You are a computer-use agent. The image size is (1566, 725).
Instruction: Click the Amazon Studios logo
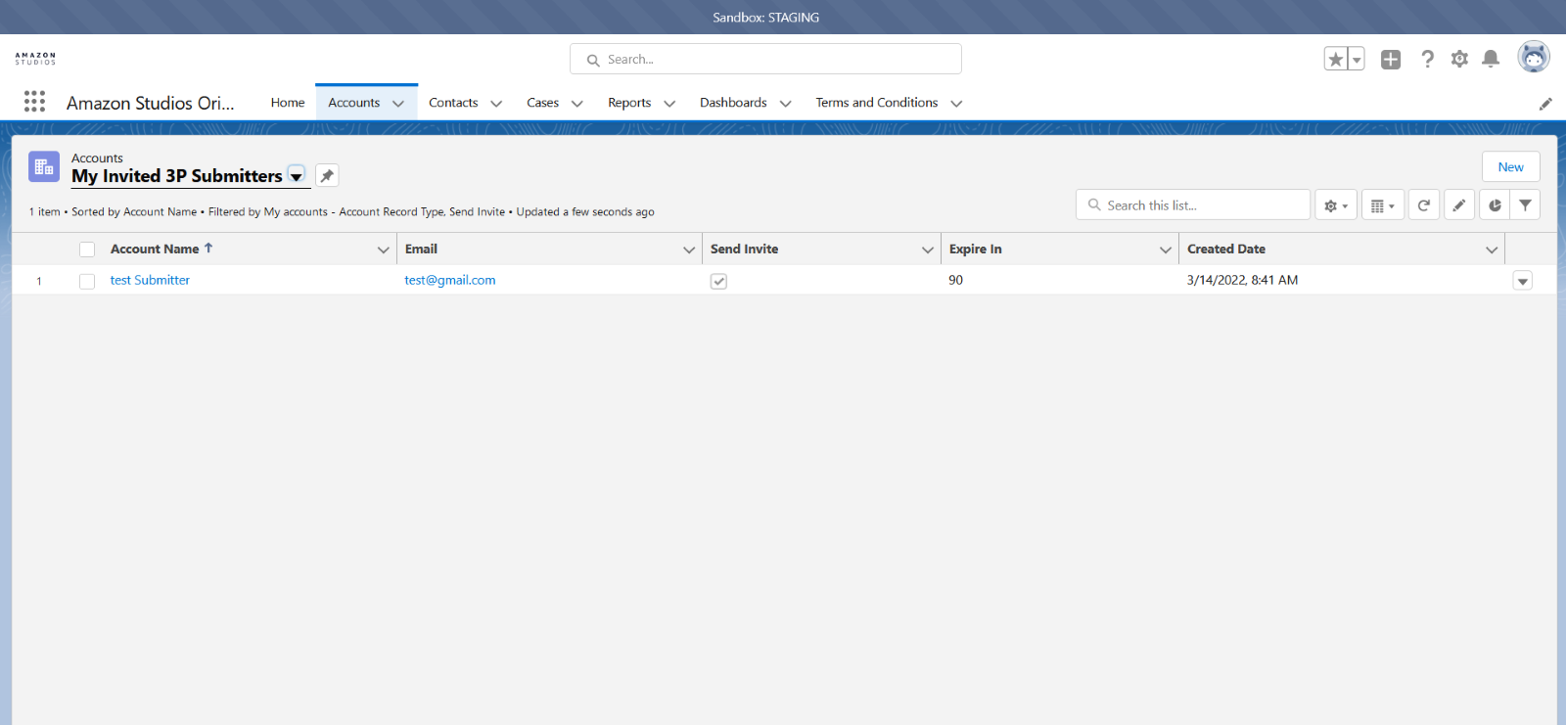(35, 59)
